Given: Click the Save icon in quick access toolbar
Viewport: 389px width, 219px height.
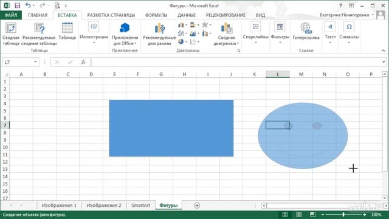Looking at the screenshot, I should point(18,5).
